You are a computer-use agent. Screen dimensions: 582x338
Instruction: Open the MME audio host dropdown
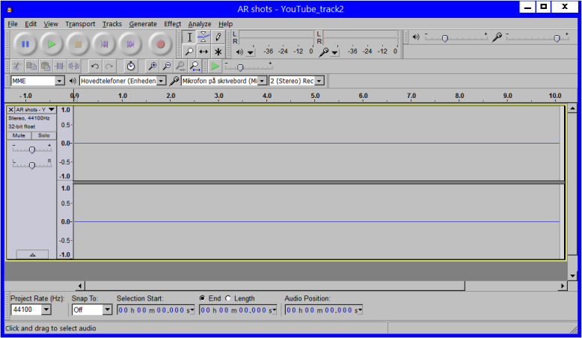click(59, 81)
